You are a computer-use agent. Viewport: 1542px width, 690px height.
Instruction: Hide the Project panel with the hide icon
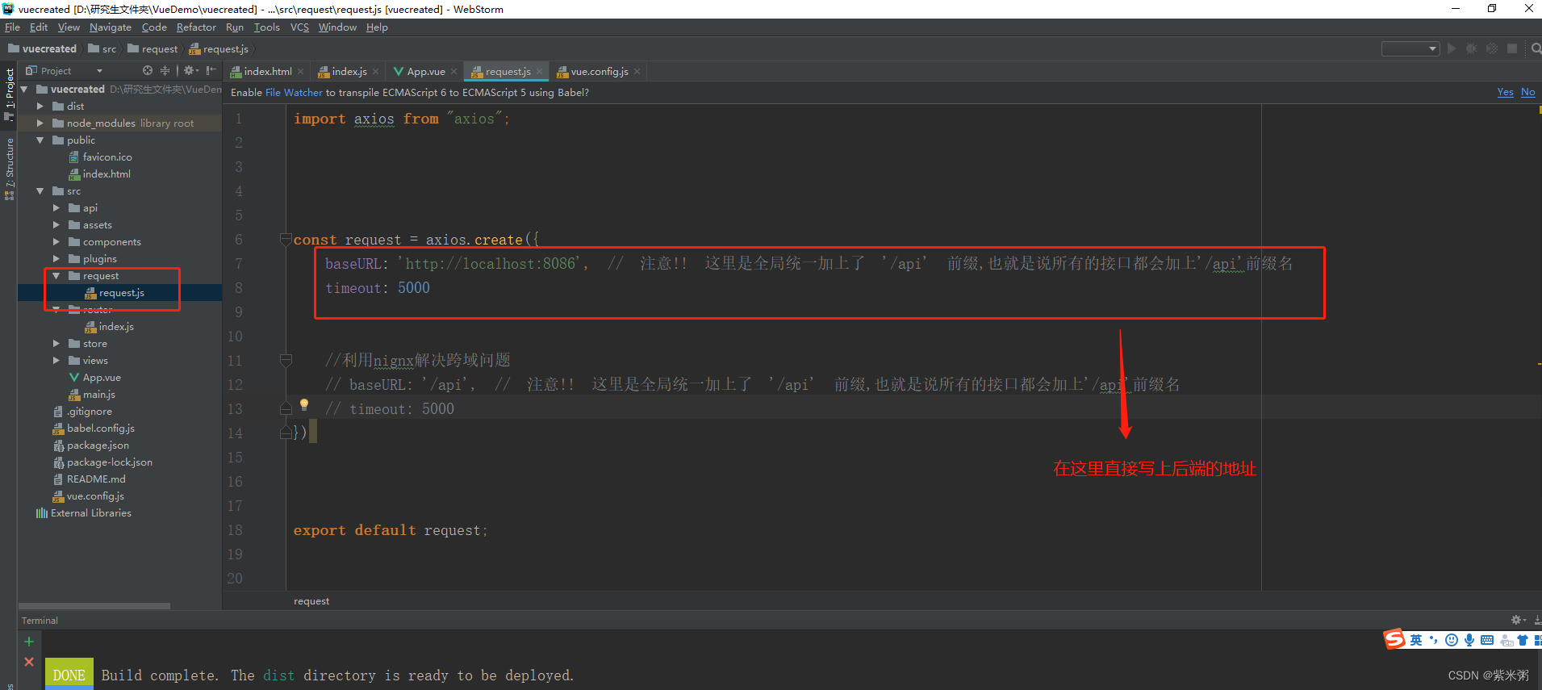point(211,71)
